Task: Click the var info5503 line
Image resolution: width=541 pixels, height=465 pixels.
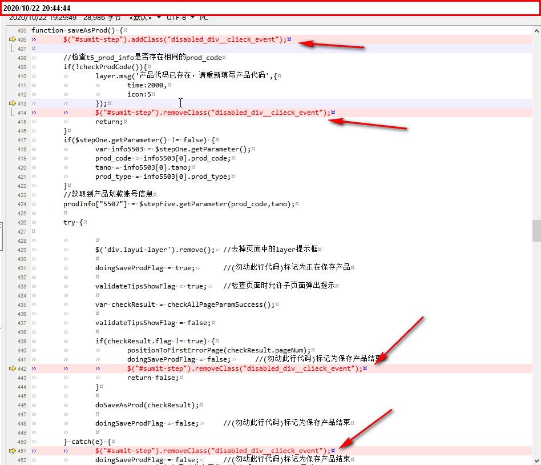Action: (175, 149)
